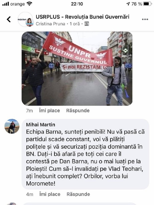Open Cristina Pruna author name
The image size is (154, 205).
tap(50, 24)
